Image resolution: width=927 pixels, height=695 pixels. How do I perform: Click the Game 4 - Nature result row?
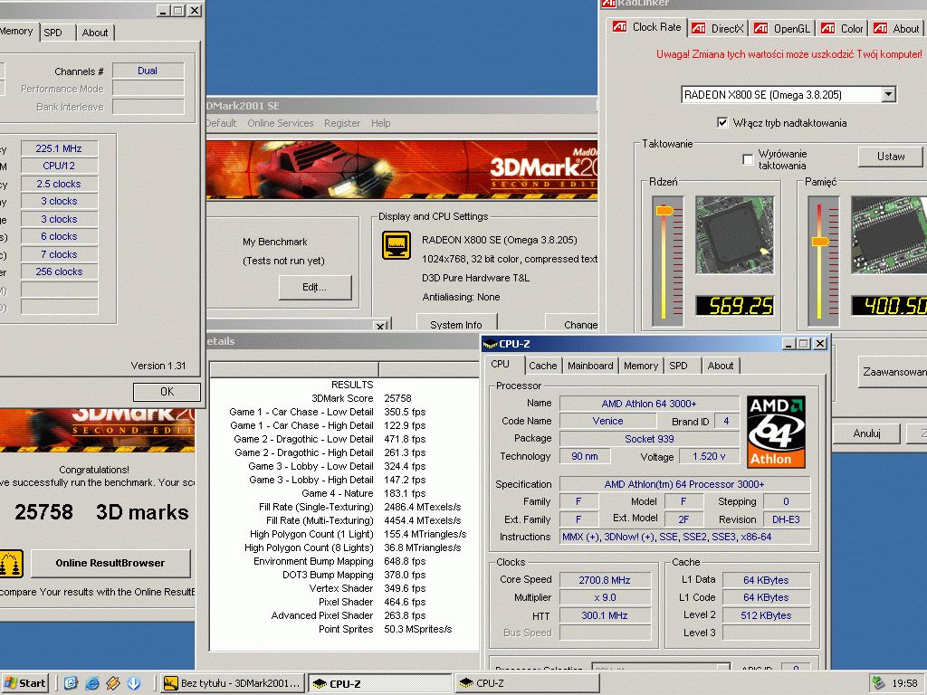[343, 493]
